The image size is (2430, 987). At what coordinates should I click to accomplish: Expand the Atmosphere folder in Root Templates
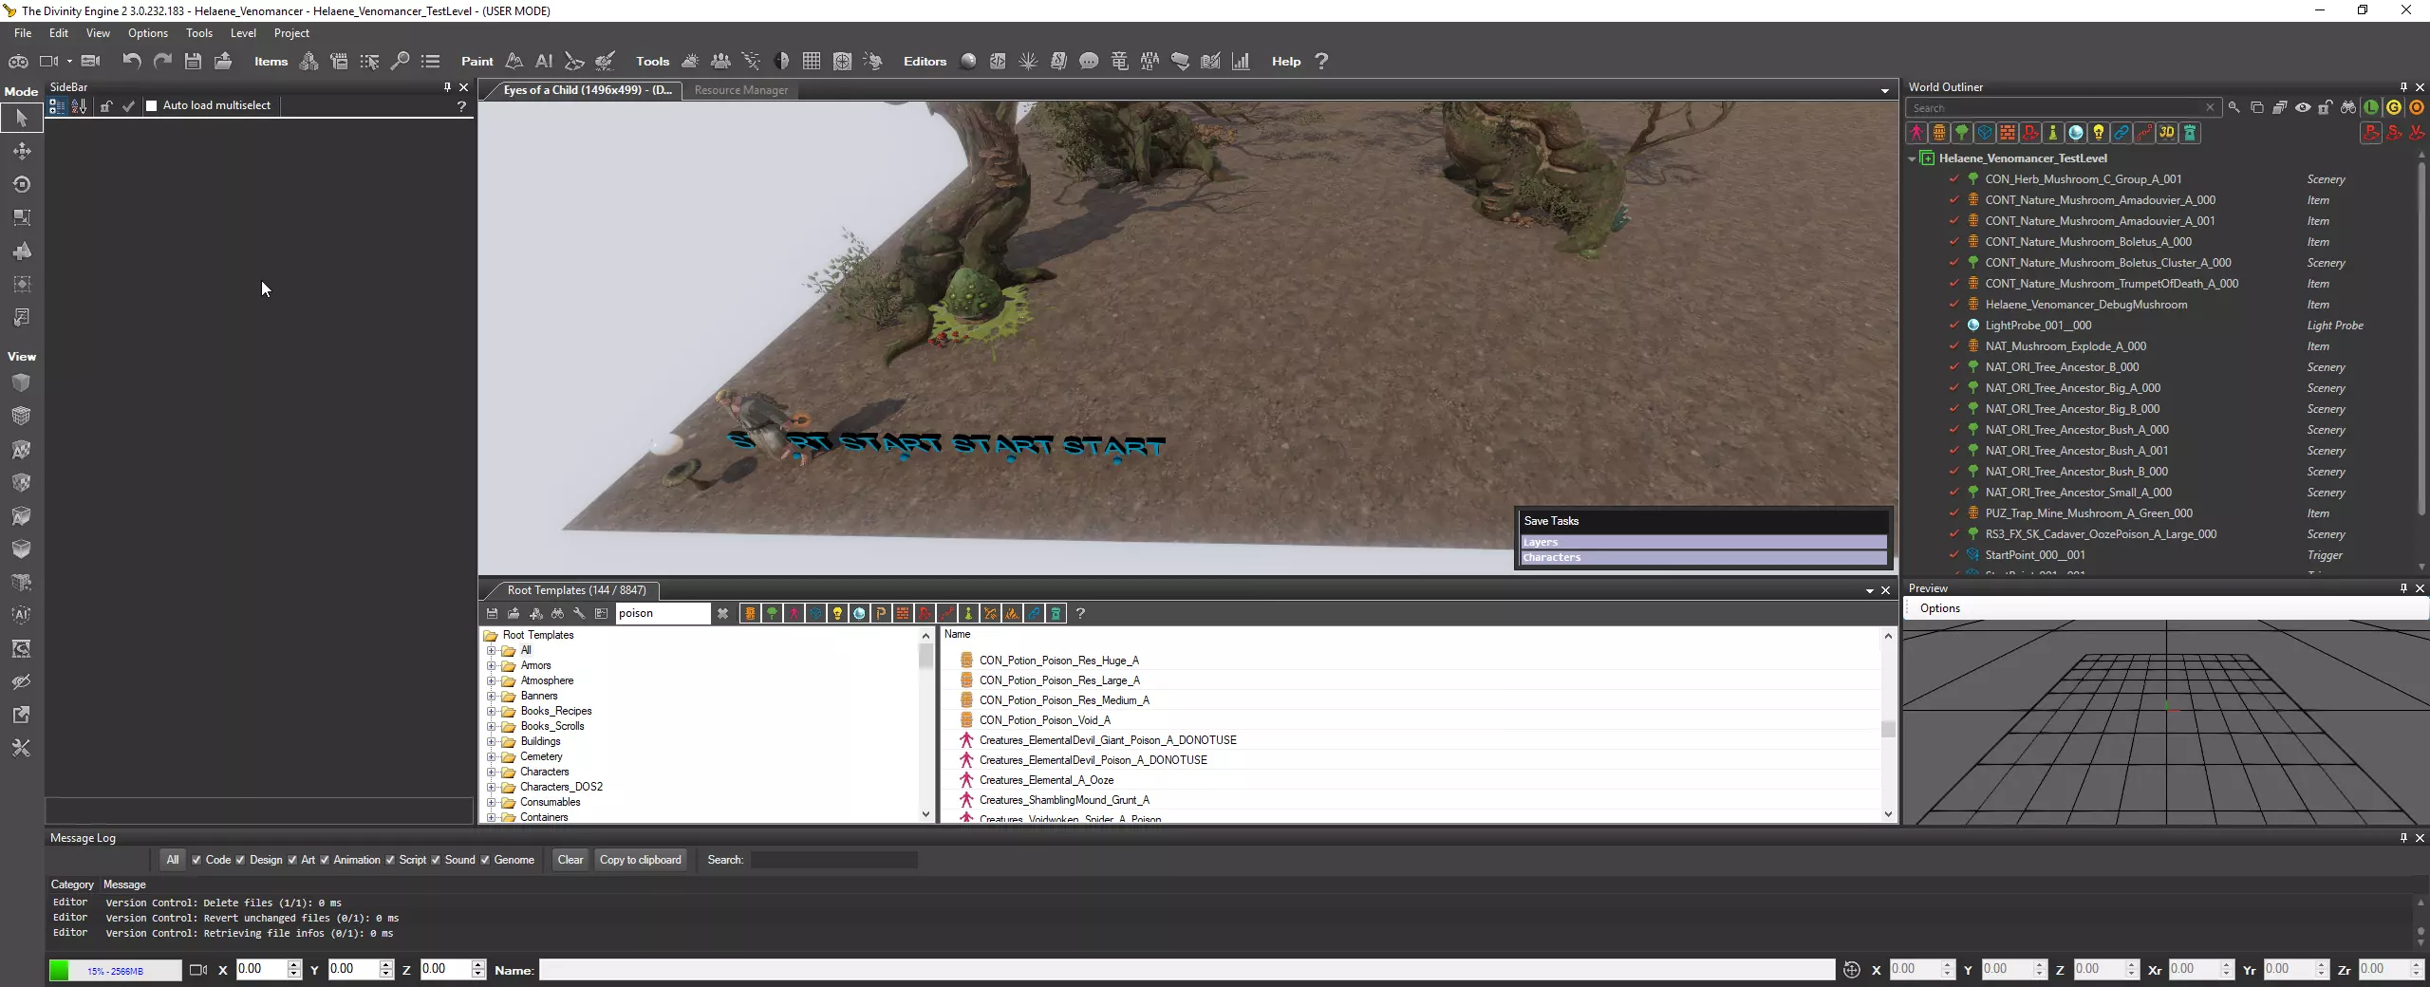tap(491, 680)
